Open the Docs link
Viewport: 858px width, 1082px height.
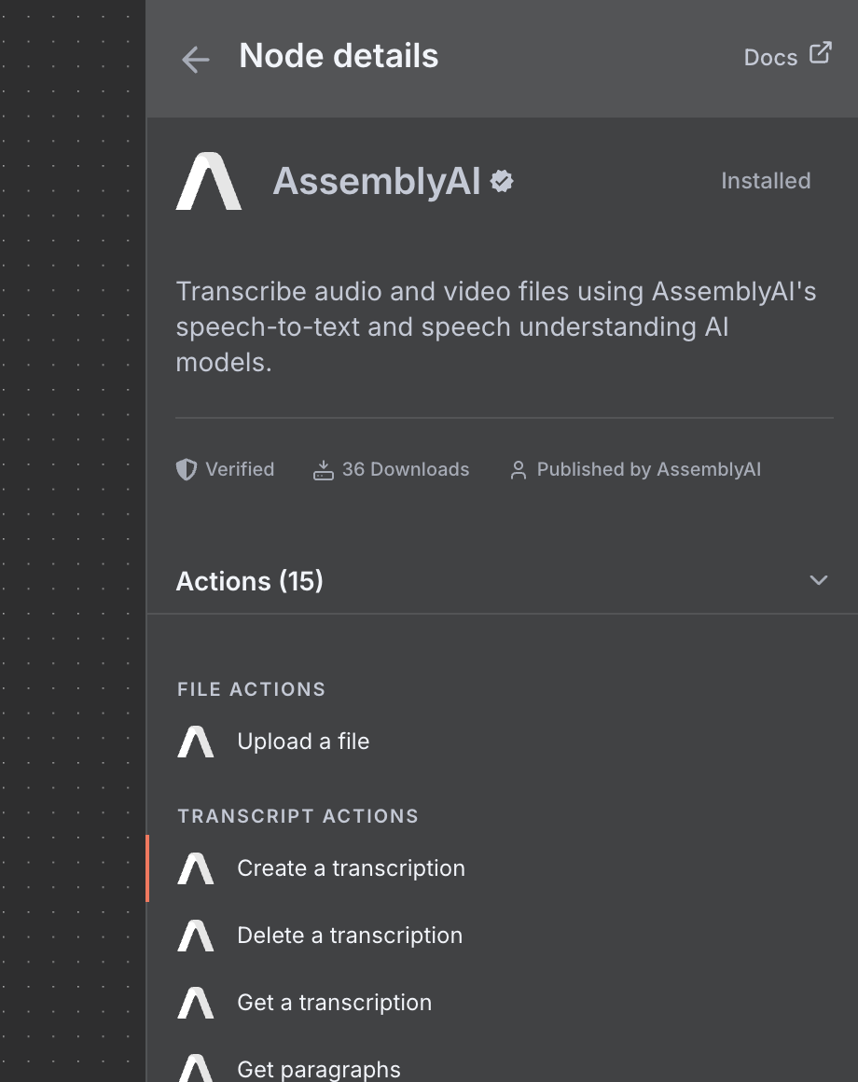point(770,58)
